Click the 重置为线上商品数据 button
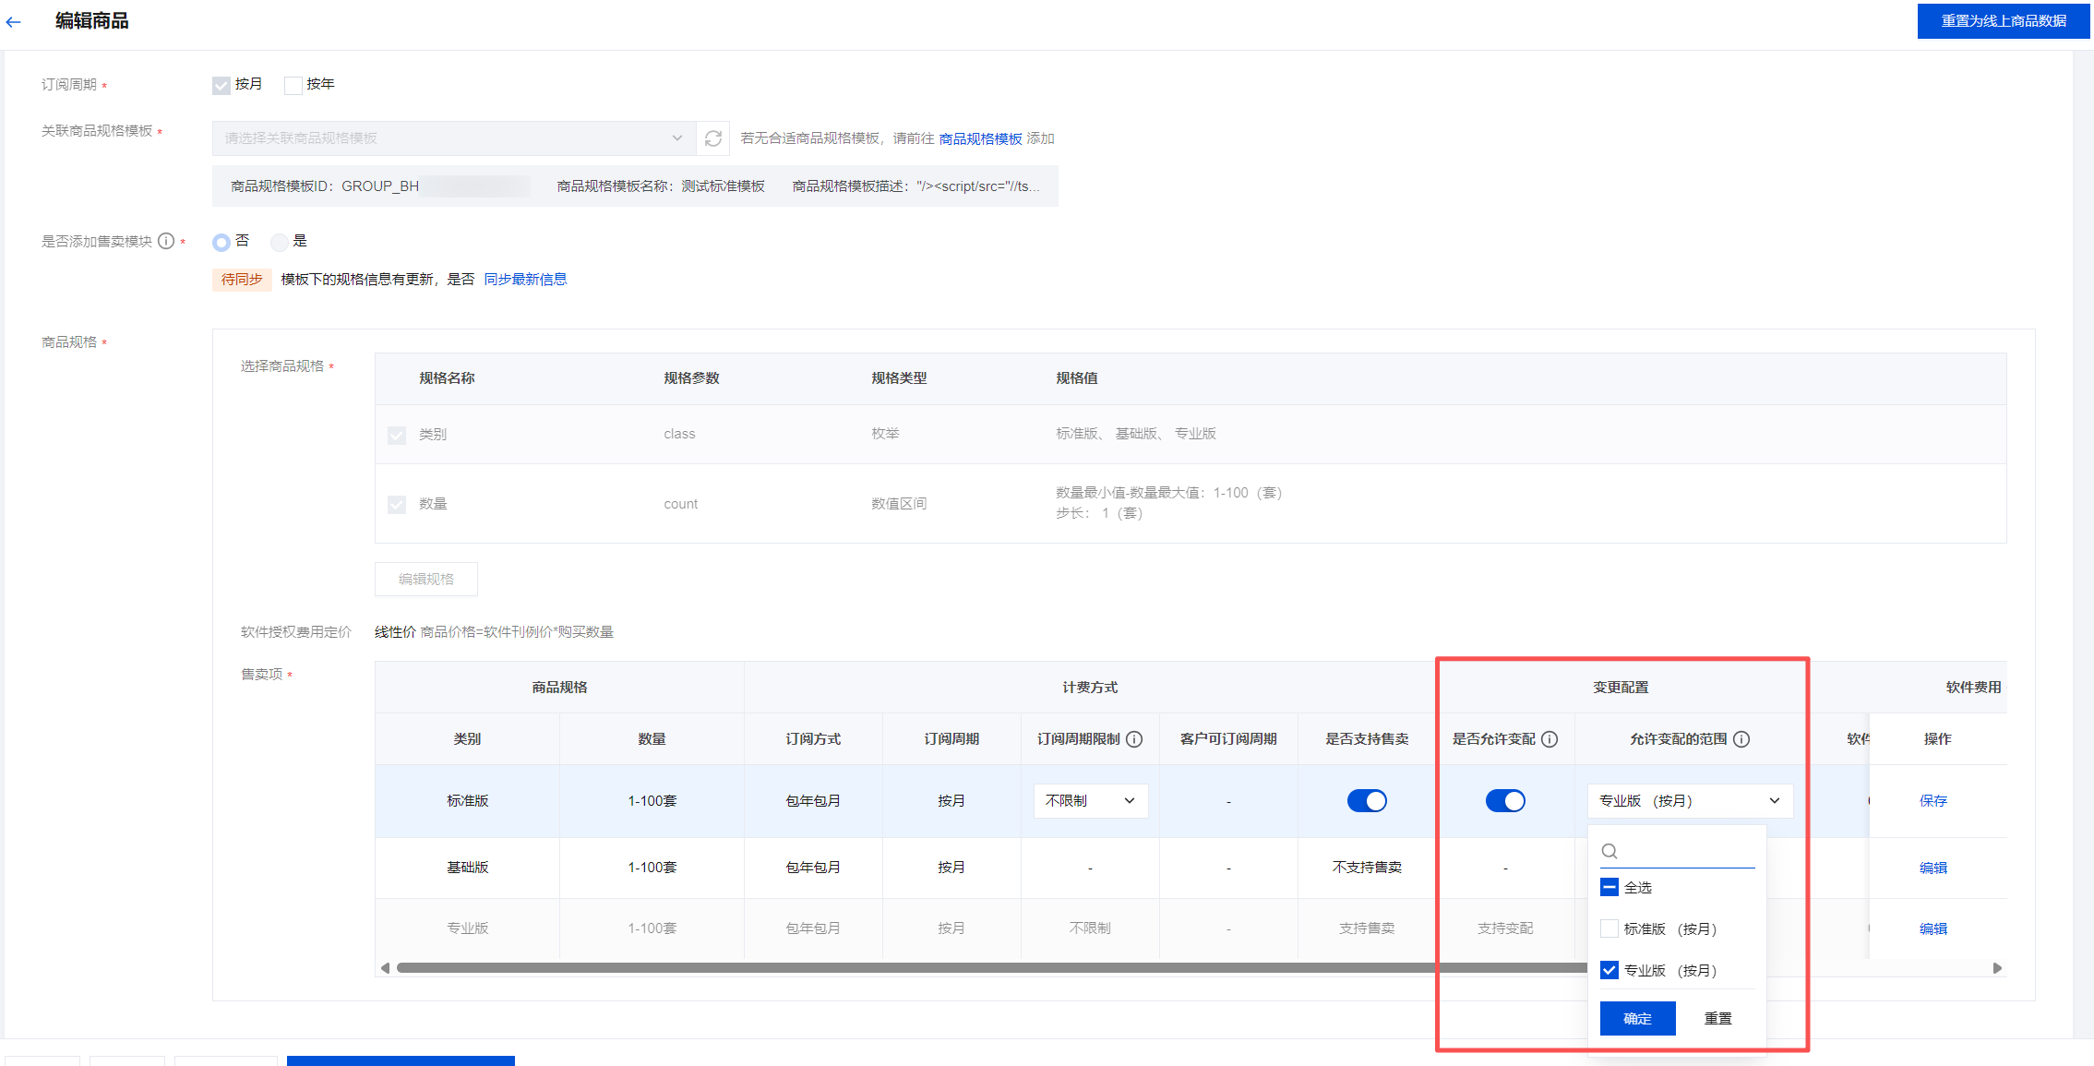This screenshot has width=2094, height=1066. click(x=2003, y=21)
